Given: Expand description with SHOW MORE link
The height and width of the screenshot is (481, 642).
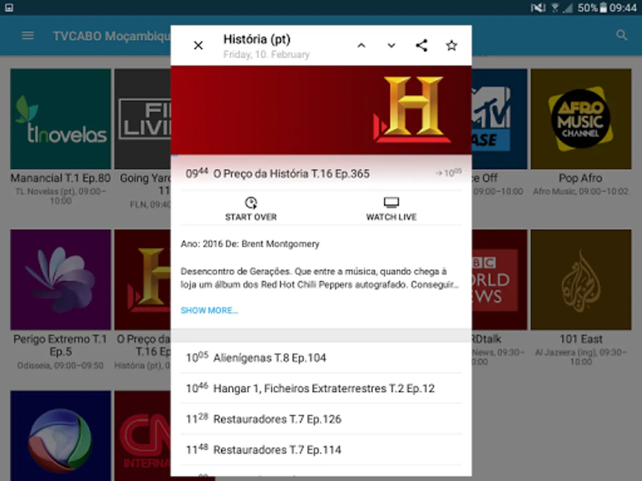Looking at the screenshot, I should (x=209, y=311).
